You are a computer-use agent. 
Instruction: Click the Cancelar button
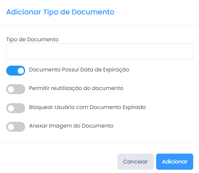click(136, 161)
